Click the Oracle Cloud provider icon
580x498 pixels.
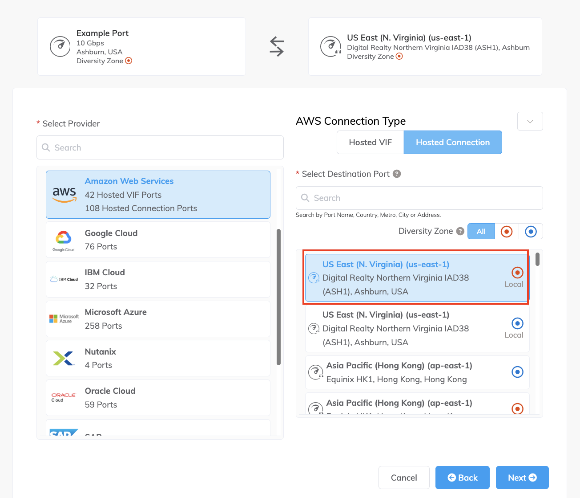pyautogui.click(x=64, y=397)
